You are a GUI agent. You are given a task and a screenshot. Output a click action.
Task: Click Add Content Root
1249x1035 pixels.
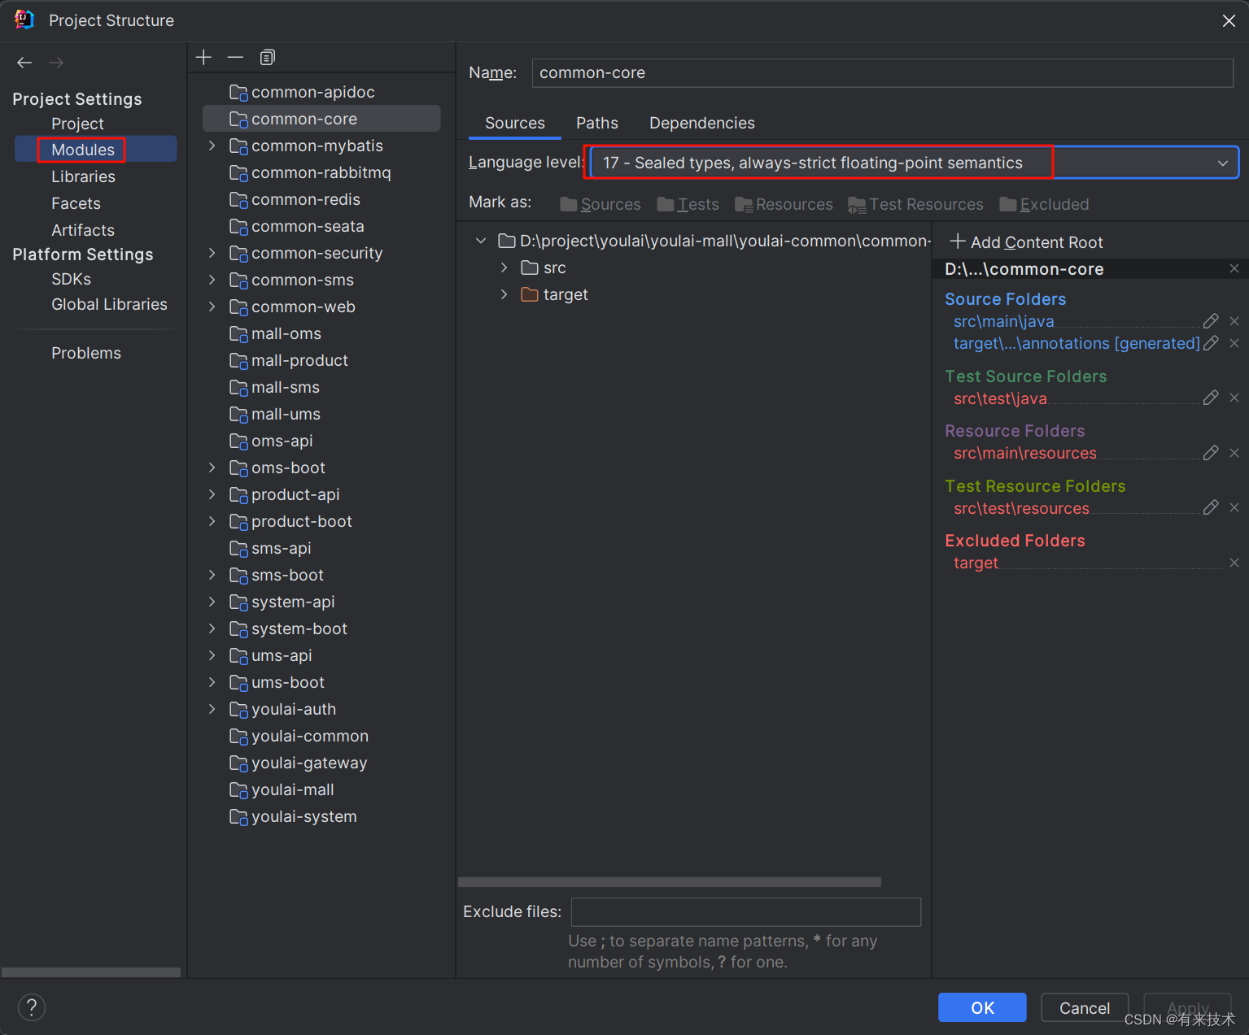point(1027,242)
